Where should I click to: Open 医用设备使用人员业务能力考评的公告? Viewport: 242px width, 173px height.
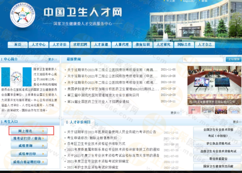112,132
